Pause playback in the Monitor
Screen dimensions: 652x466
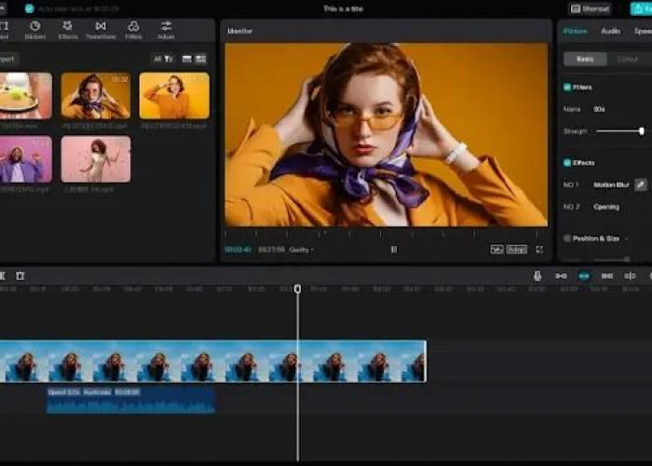[x=394, y=249]
